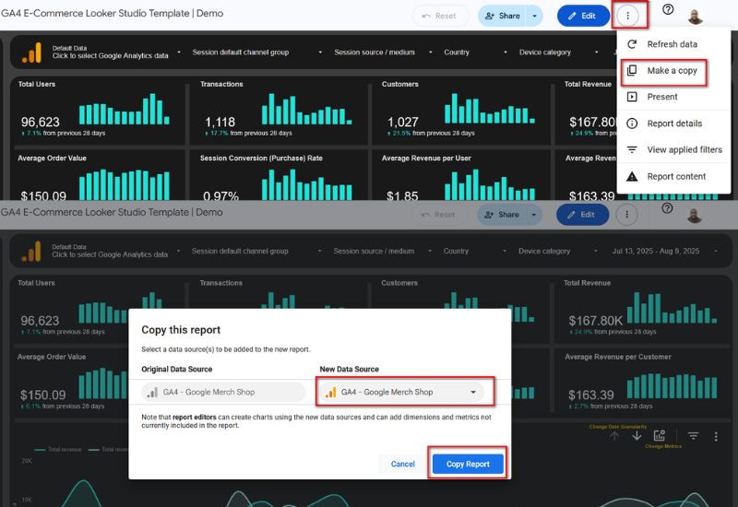Open Report details from the menu

click(673, 124)
